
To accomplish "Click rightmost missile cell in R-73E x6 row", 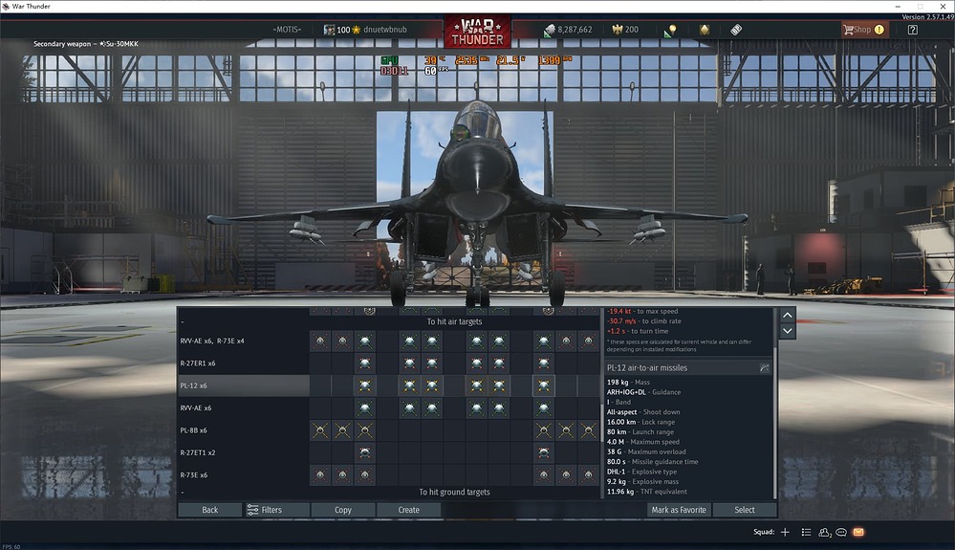I will pos(588,475).
